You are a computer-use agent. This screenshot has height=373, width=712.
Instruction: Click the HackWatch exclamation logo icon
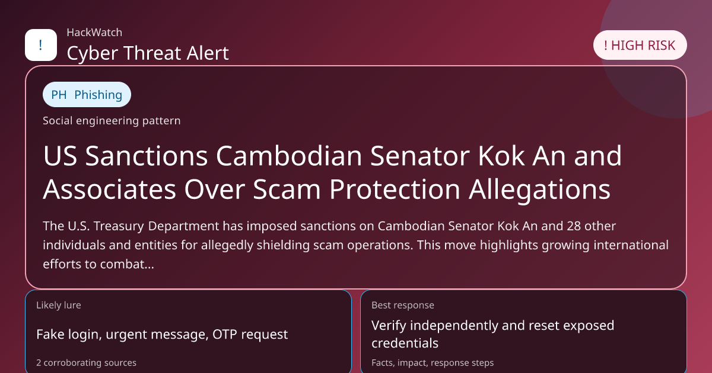[40, 45]
